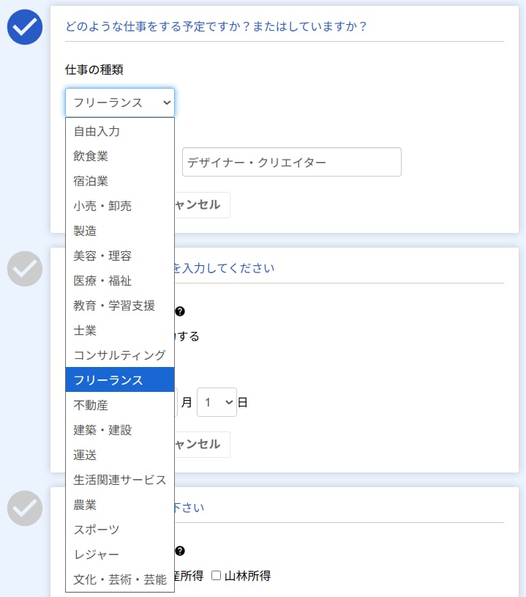Choose 飲食業 option
526x597 pixels.
pyautogui.click(x=120, y=156)
